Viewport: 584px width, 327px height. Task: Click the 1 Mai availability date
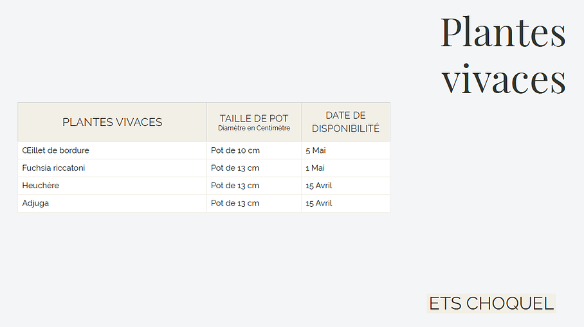pos(315,168)
